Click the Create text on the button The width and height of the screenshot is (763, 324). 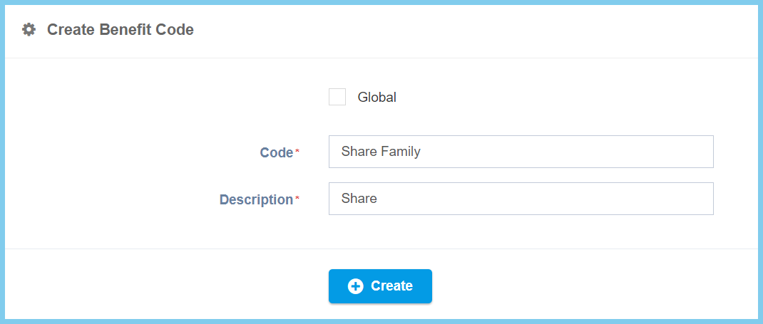391,286
